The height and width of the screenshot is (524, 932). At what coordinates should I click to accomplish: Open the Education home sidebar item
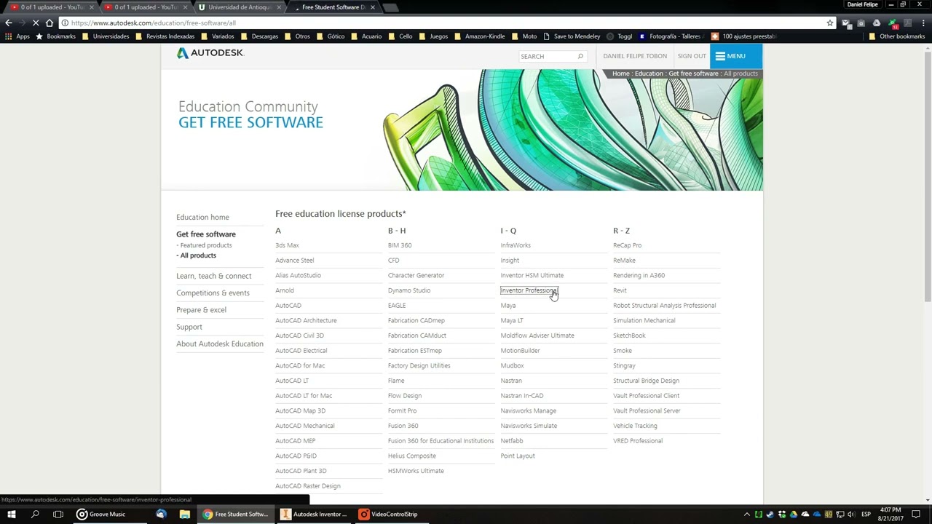202,217
